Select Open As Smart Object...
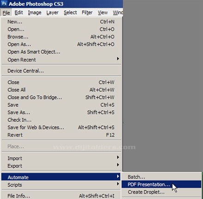This screenshot has height=199, width=203. click(x=61, y=52)
